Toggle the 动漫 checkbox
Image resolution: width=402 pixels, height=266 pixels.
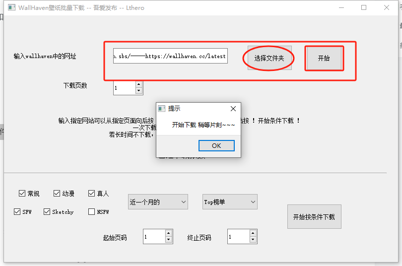click(x=57, y=193)
